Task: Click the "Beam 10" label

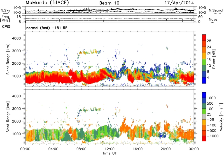Action: pyautogui.click(x=109, y=3)
